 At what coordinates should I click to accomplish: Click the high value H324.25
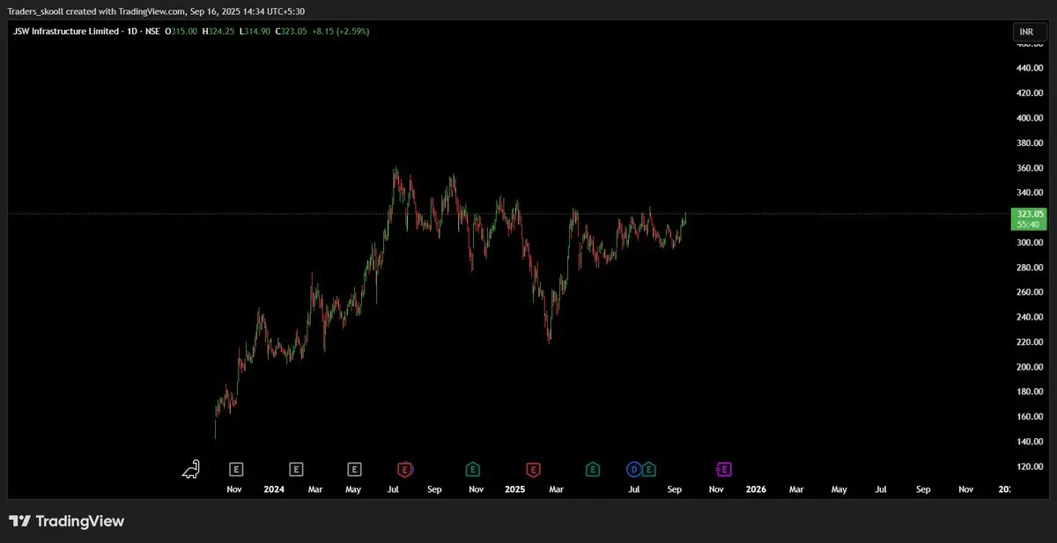click(218, 32)
